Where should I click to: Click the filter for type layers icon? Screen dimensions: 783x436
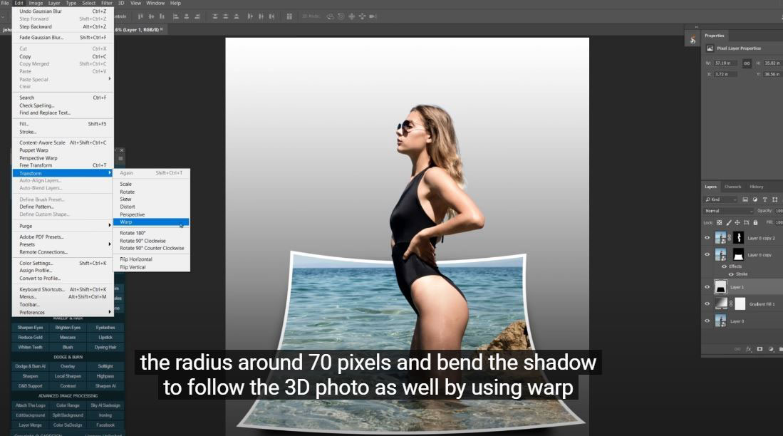click(x=764, y=199)
